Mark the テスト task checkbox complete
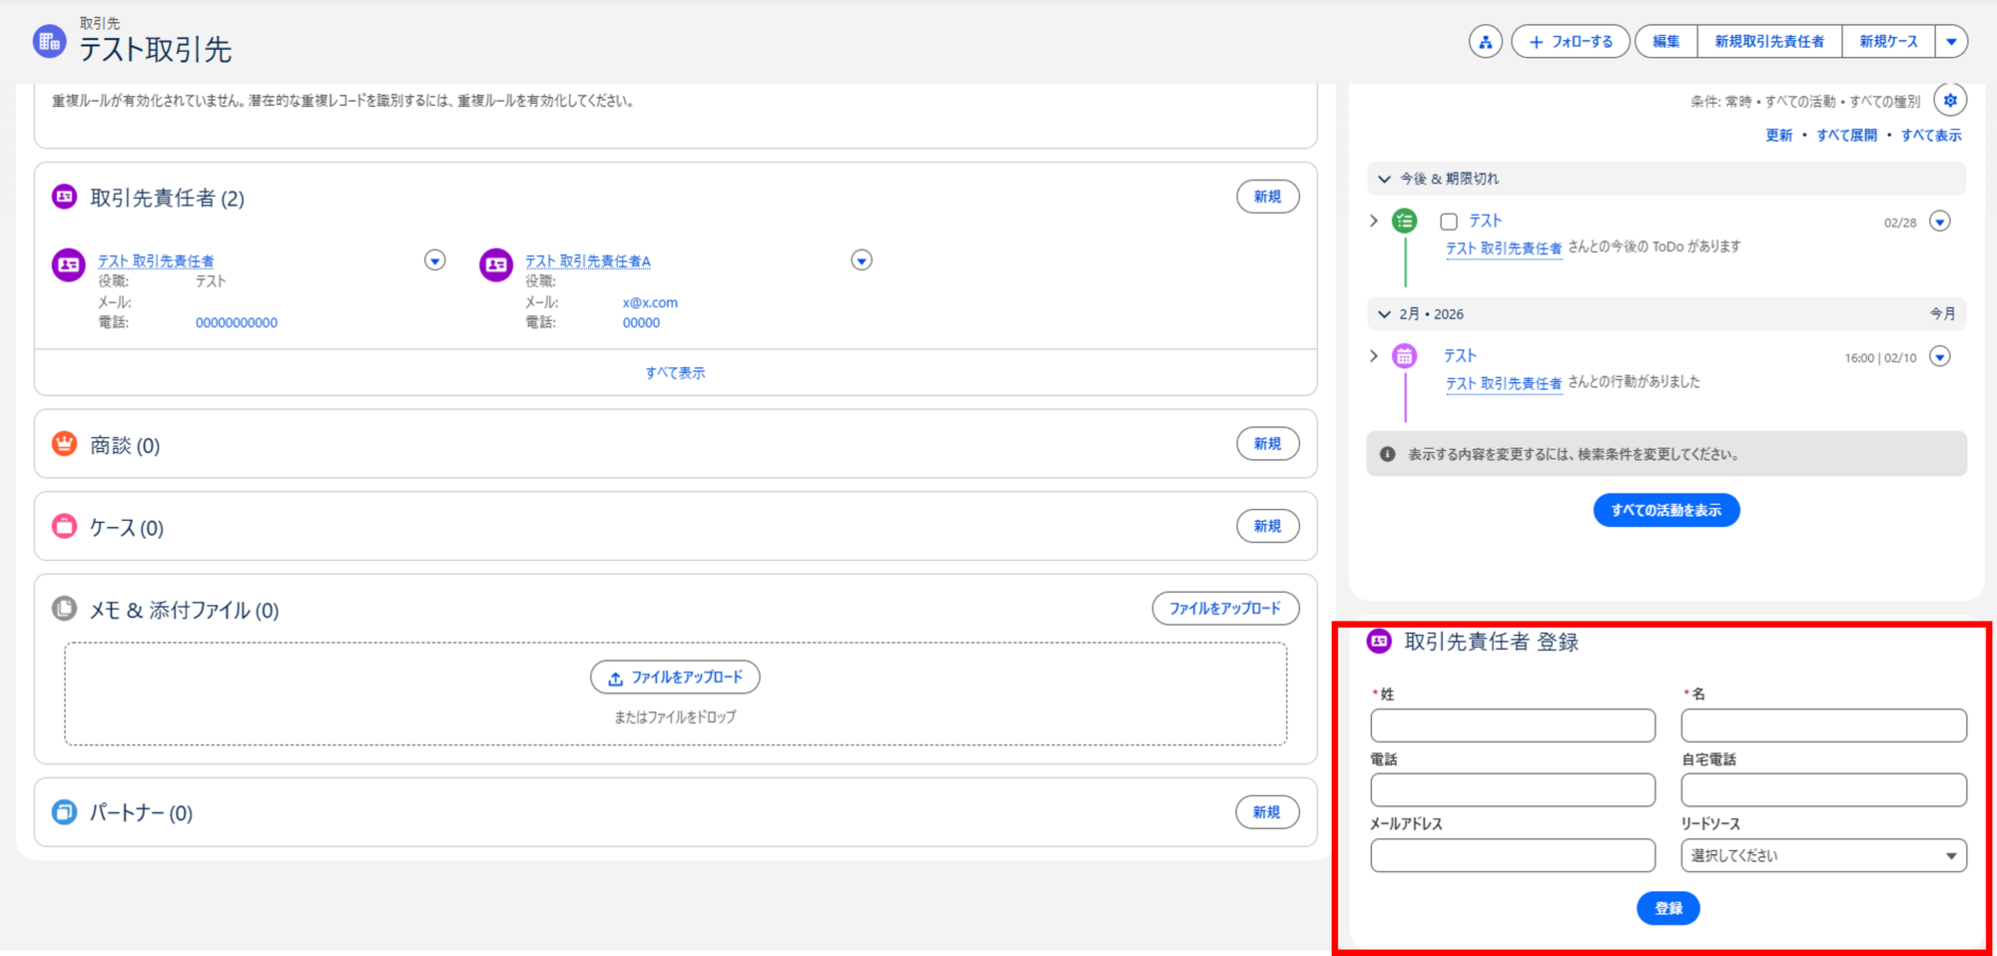The width and height of the screenshot is (1997, 956). tap(1449, 222)
